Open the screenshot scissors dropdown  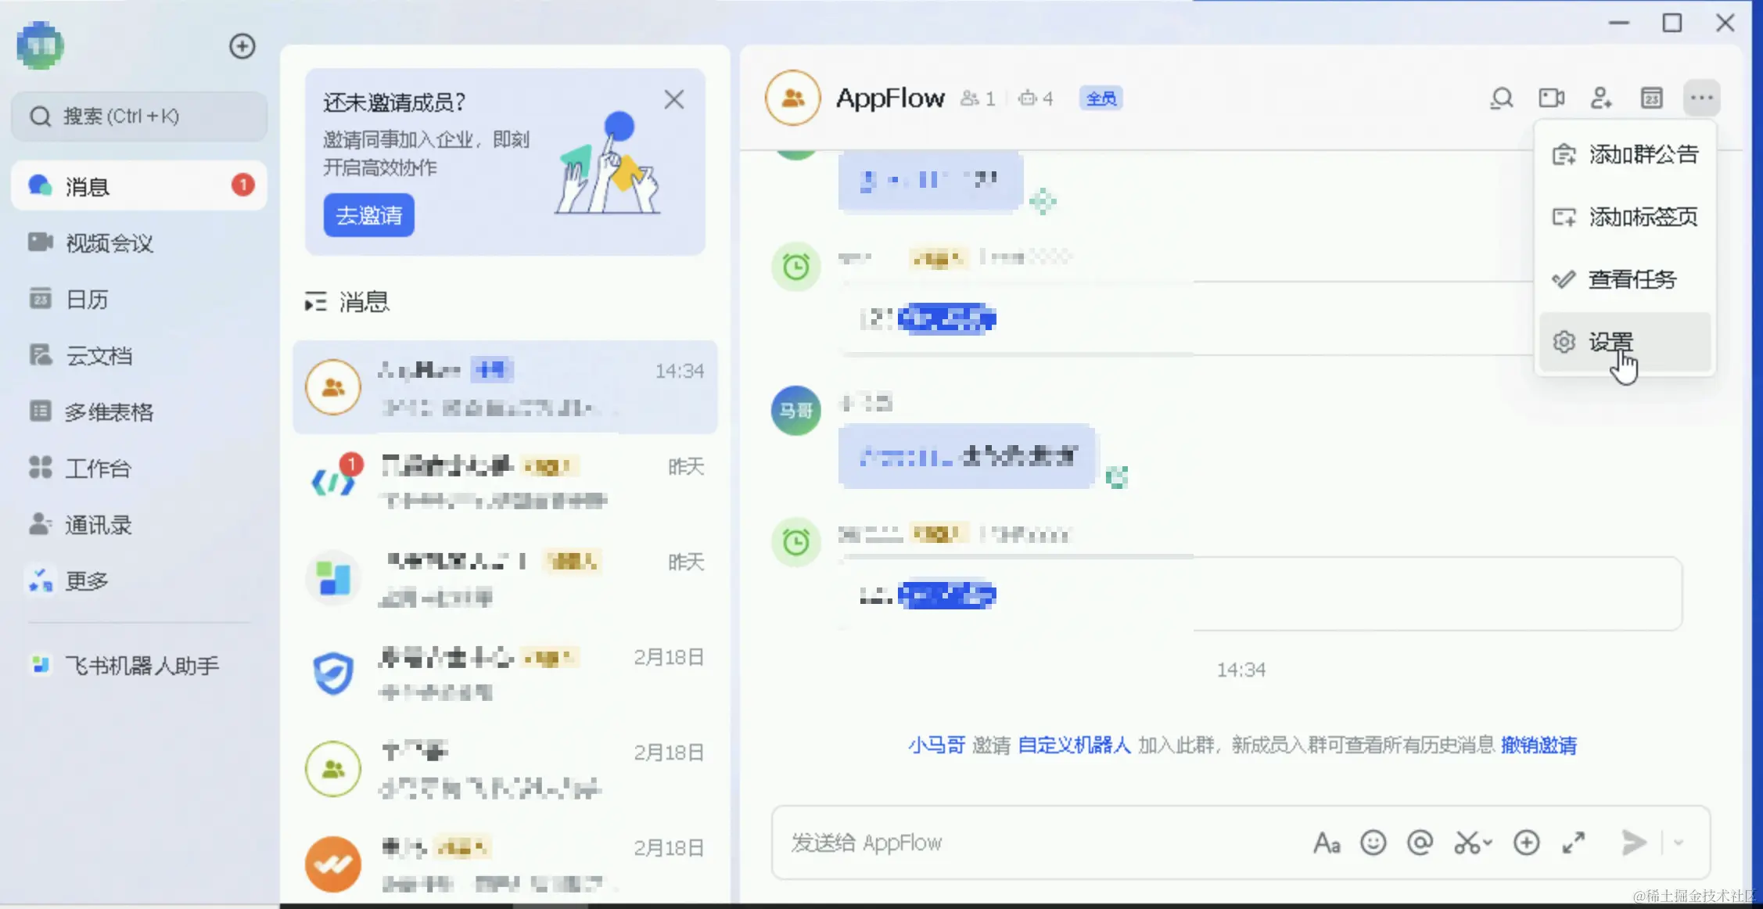tap(1487, 843)
